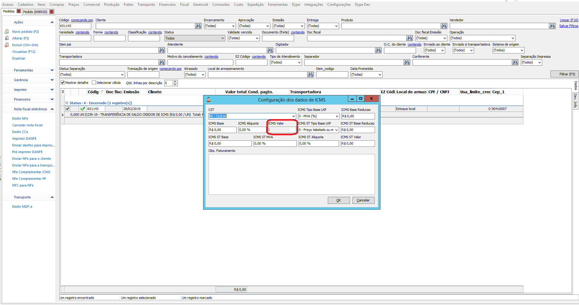Click the Produto field binoculars search icon
This screenshot has width=579, height=305.
click(444, 26)
